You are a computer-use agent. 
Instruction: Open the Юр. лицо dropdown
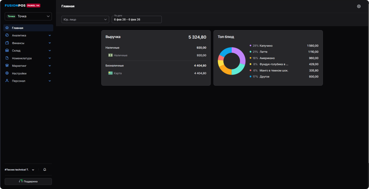tap(85, 19)
